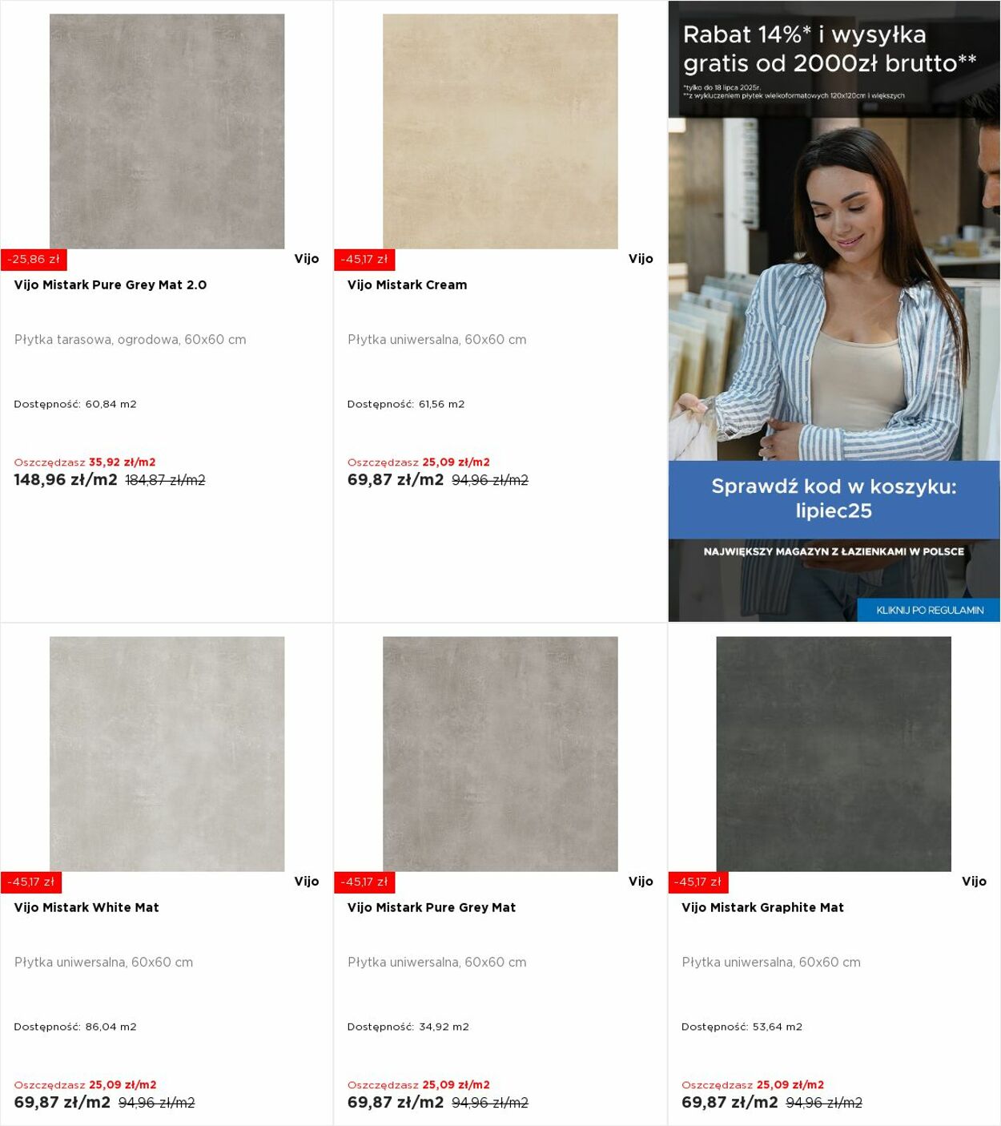Click the Vijo Mistark Pure Grey Mat 2.0 title
Viewport: 1001px width, 1126px height.
(x=111, y=285)
